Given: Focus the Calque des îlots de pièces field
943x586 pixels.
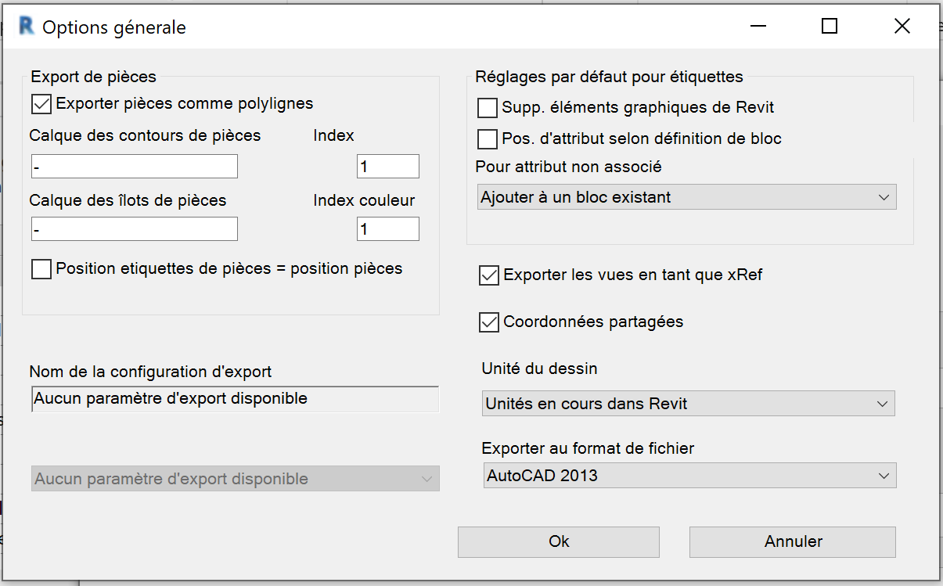Looking at the screenshot, I should pyautogui.click(x=134, y=229).
